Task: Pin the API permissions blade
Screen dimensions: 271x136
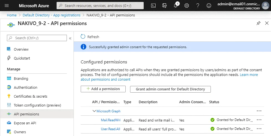Action: tap(259, 23)
